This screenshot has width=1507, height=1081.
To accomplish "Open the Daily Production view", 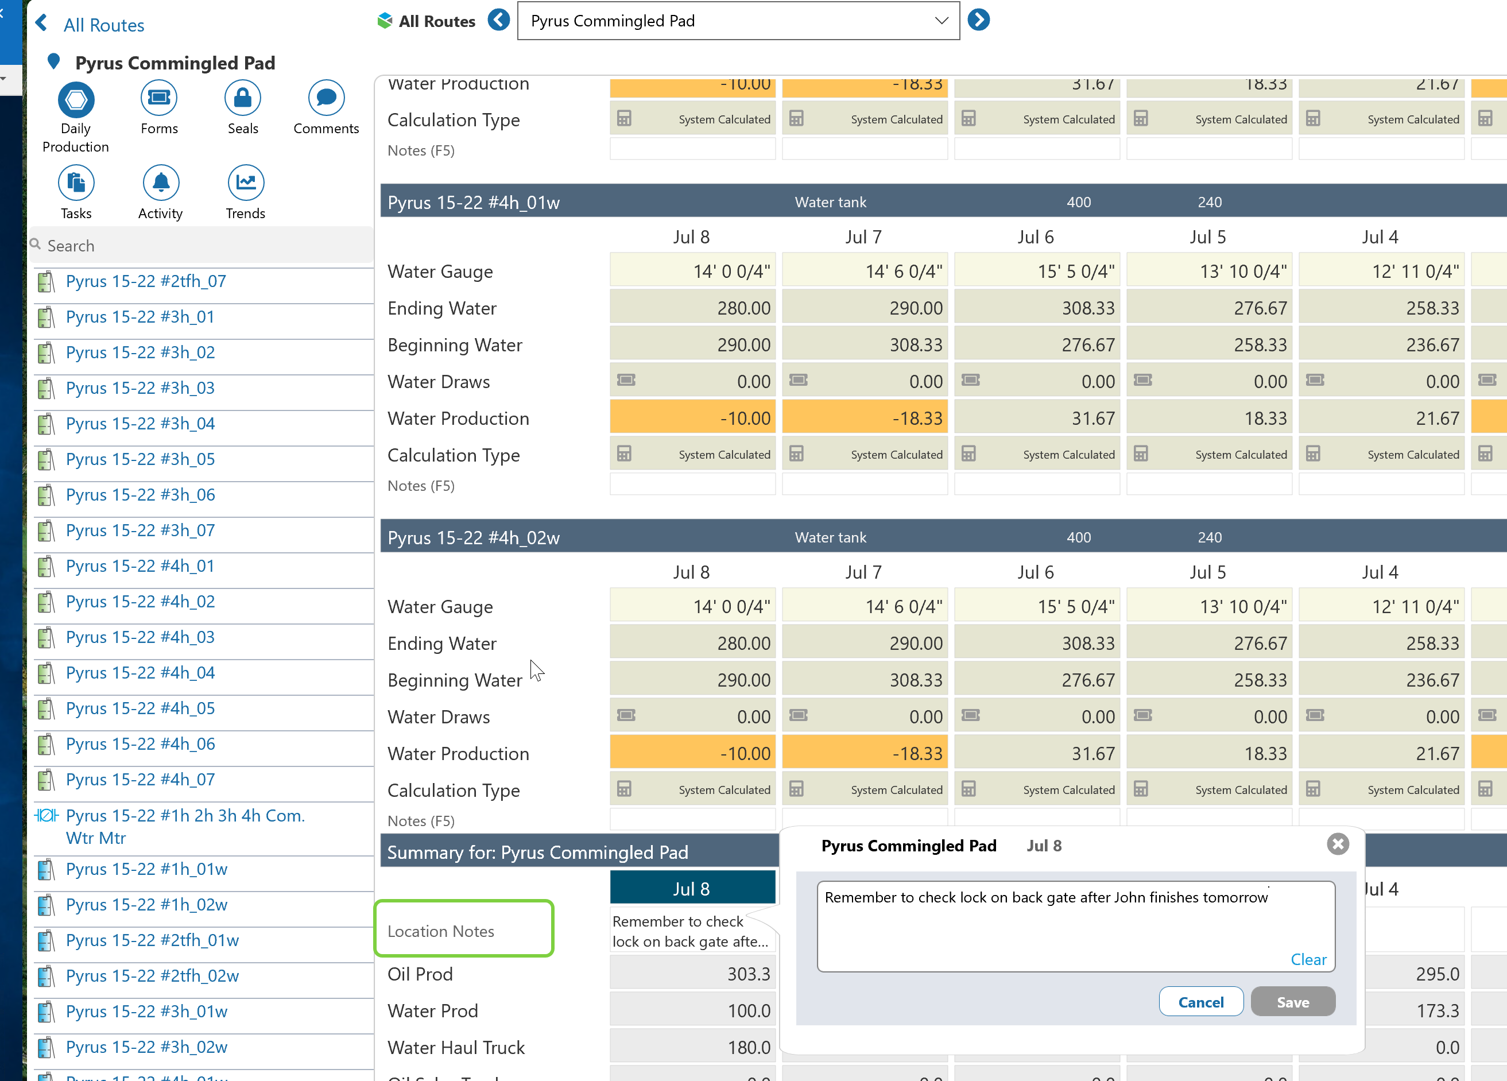I will (76, 100).
